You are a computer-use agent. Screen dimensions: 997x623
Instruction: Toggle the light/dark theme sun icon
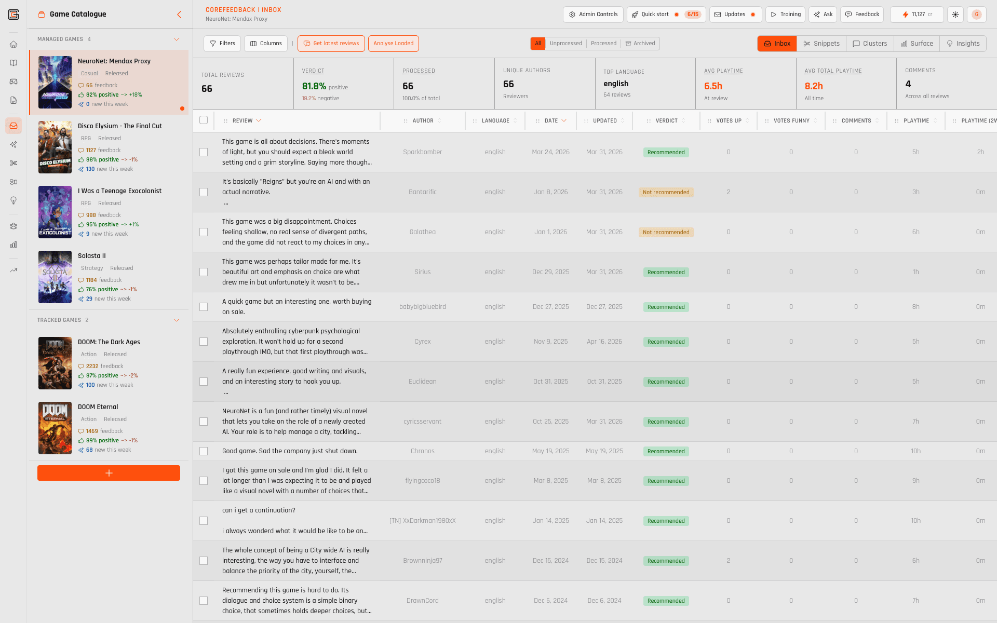[x=955, y=15]
